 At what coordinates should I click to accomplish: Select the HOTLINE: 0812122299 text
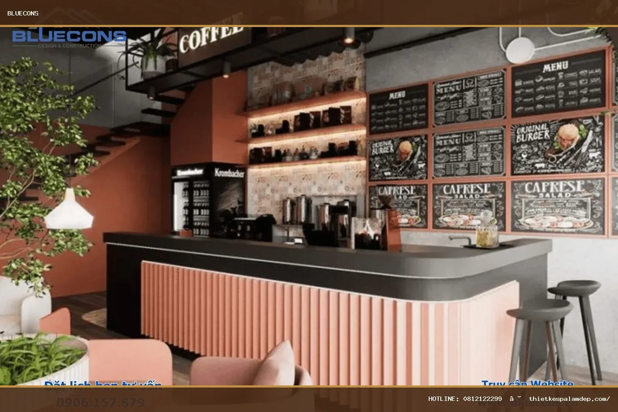pyautogui.click(x=465, y=399)
